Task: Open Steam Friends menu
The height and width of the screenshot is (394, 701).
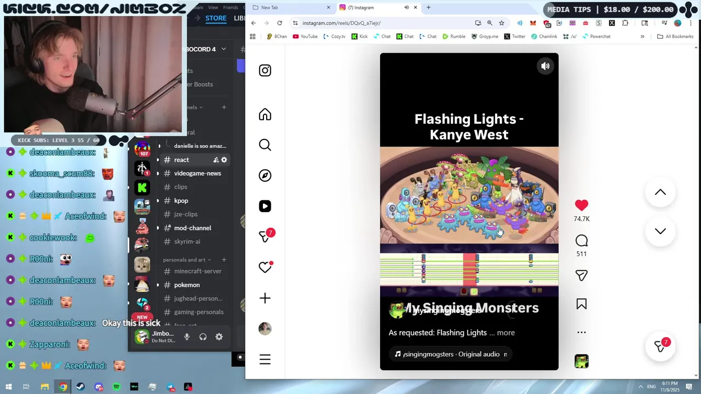Action: point(231,8)
